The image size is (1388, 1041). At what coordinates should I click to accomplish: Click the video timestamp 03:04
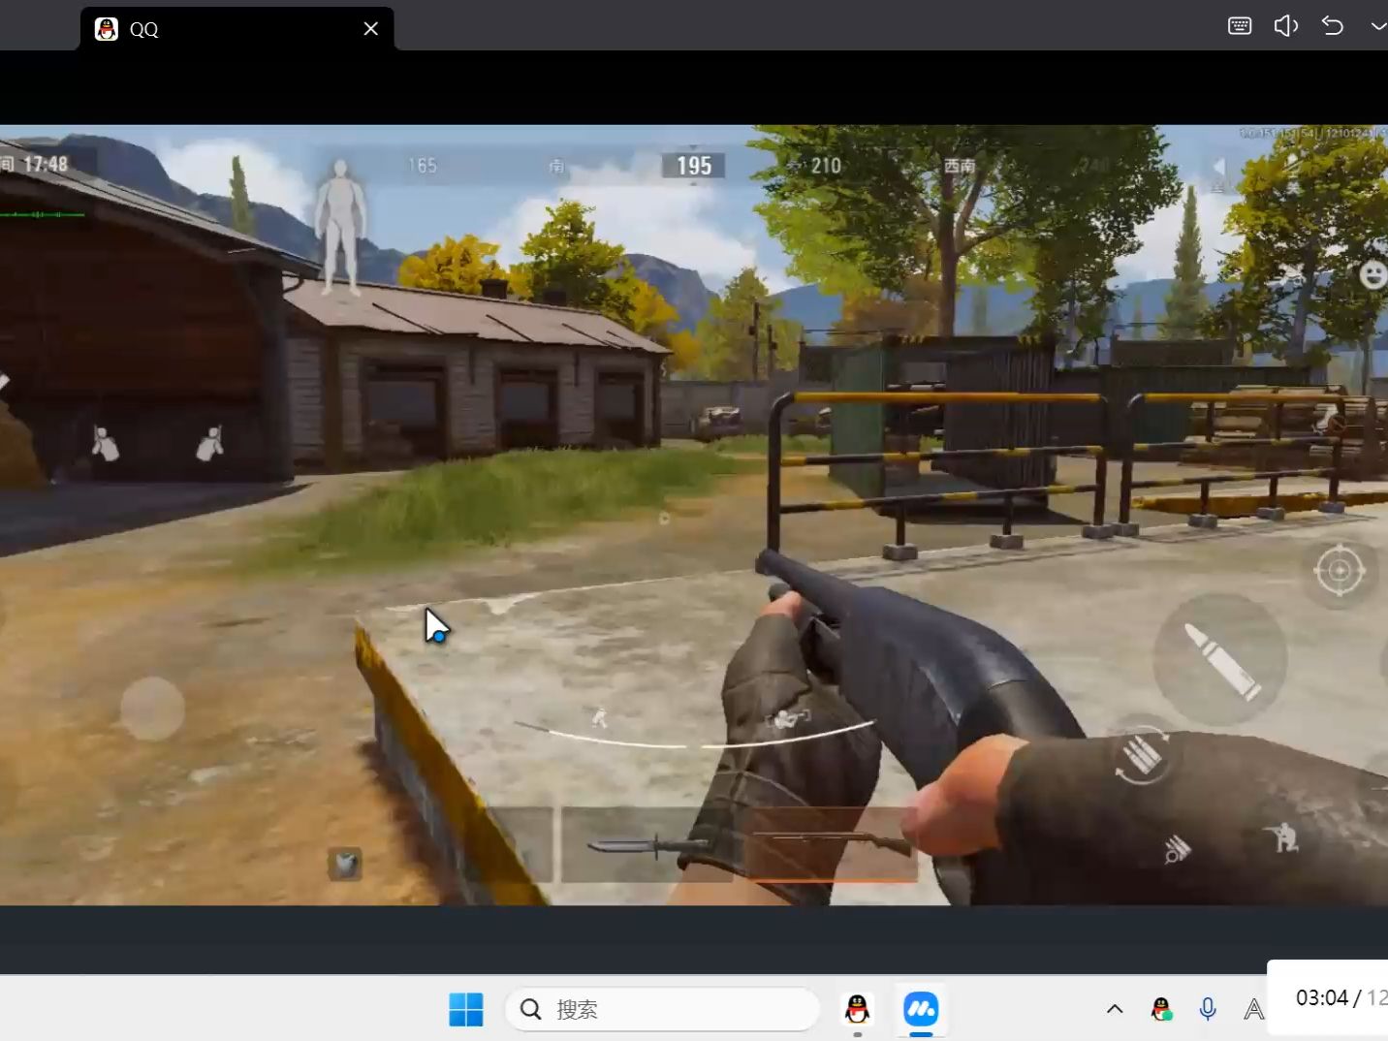(1322, 997)
